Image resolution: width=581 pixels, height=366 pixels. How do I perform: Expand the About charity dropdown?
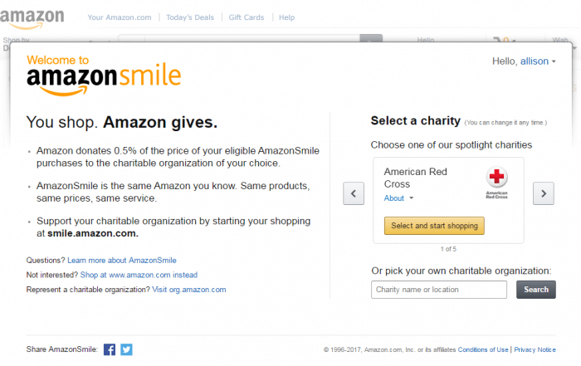pyautogui.click(x=398, y=198)
